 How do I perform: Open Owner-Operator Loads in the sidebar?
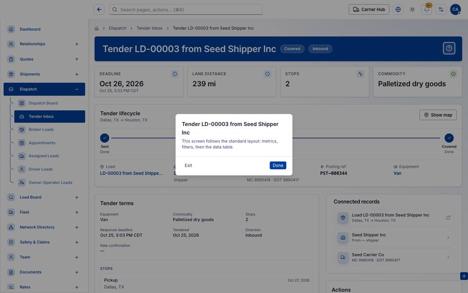click(x=50, y=182)
